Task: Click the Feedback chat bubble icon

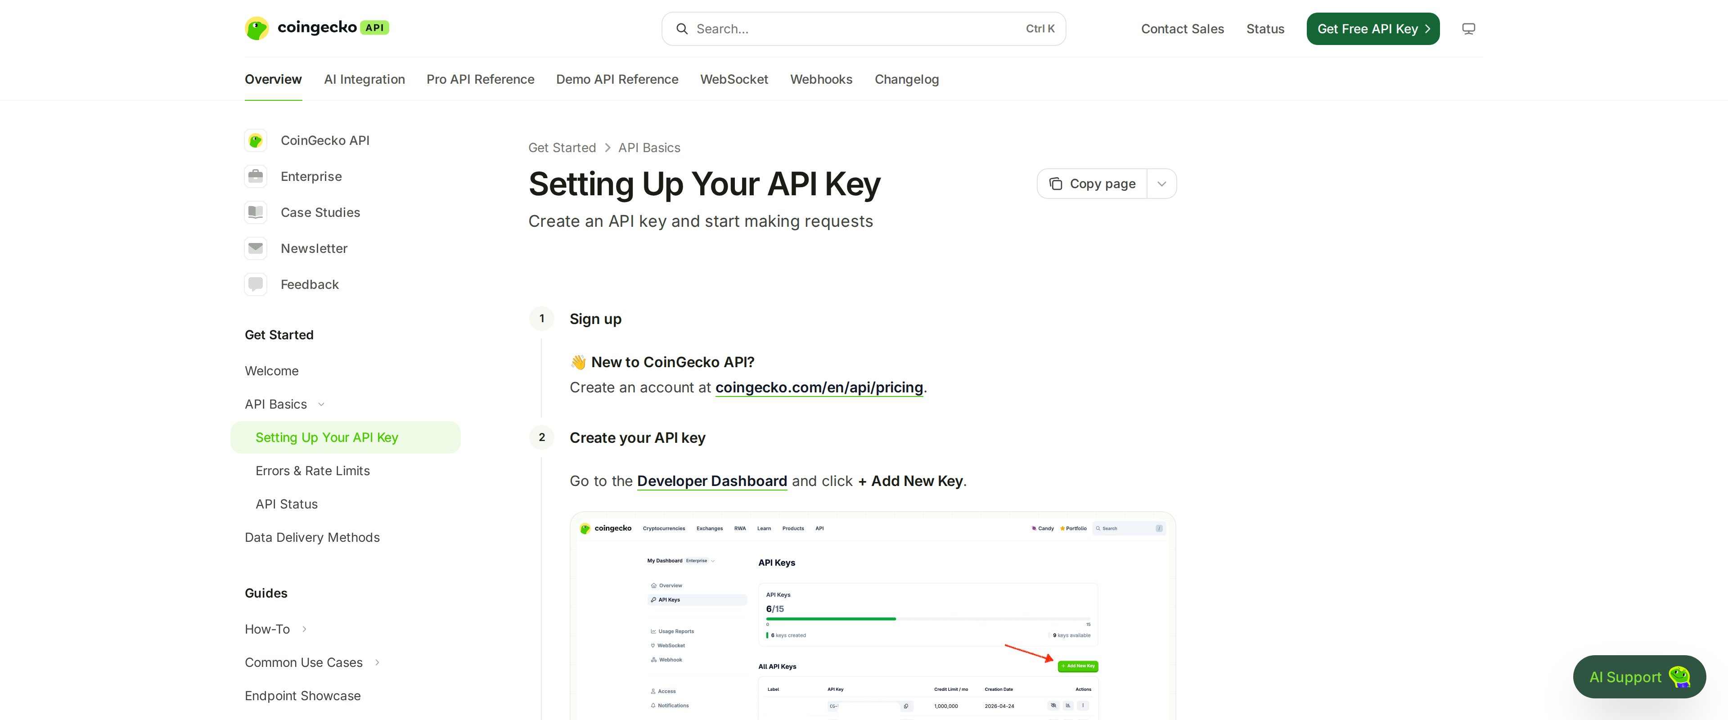Action: (256, 284)
